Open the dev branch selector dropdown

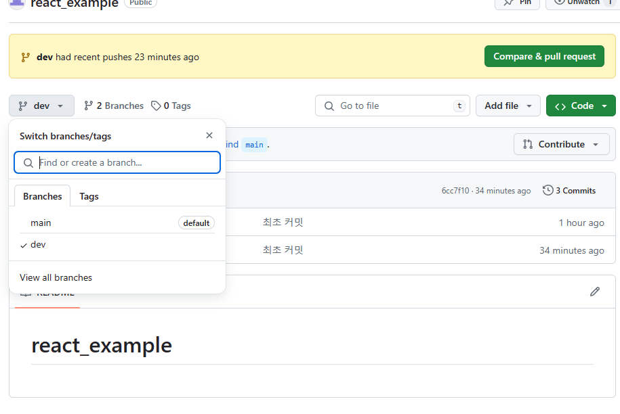[x=41, y=106]
